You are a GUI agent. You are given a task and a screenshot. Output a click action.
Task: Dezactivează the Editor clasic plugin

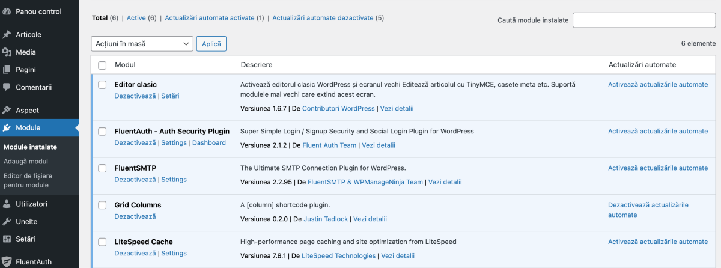coord(135,96)
